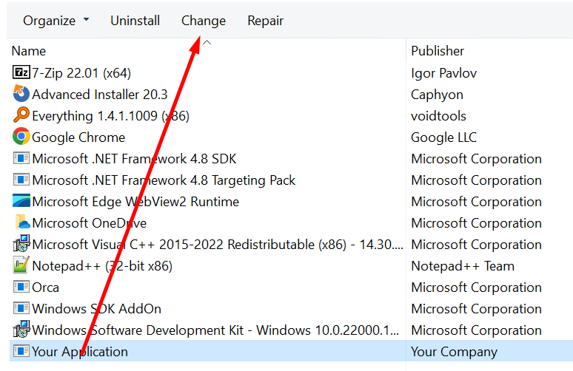Image resolution: width=573 pixels, height=371 pixels.
Task: Click the Repair toolbar button
Action: [265, 21]
